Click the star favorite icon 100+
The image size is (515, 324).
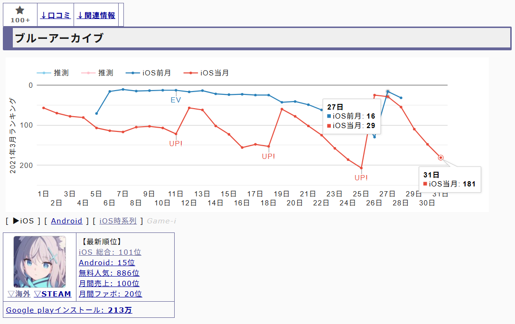point(20,14)
